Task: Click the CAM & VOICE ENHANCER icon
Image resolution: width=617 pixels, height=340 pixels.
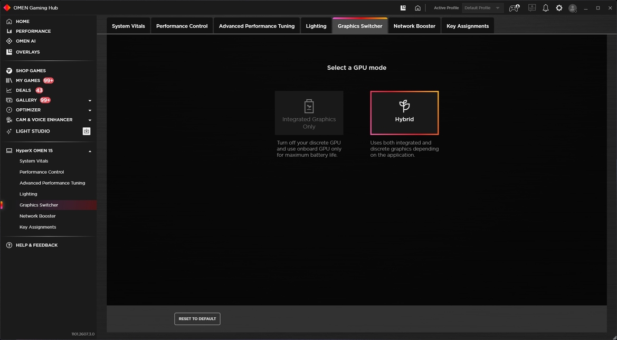Action: point(9,120)
